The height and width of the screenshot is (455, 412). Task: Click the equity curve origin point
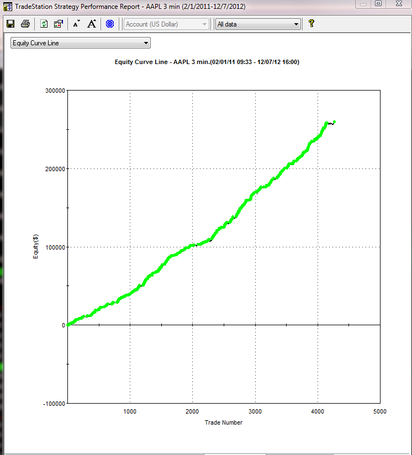point(68,325)
